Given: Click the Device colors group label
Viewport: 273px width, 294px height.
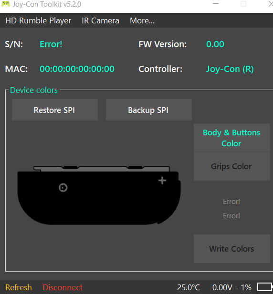Looking at the screenshot, I should [x=34, y=90].
